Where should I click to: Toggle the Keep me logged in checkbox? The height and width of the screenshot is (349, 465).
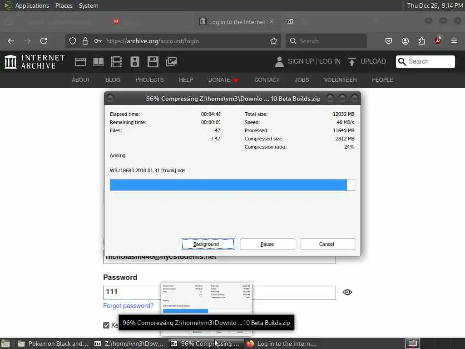[x=106, y=325]
